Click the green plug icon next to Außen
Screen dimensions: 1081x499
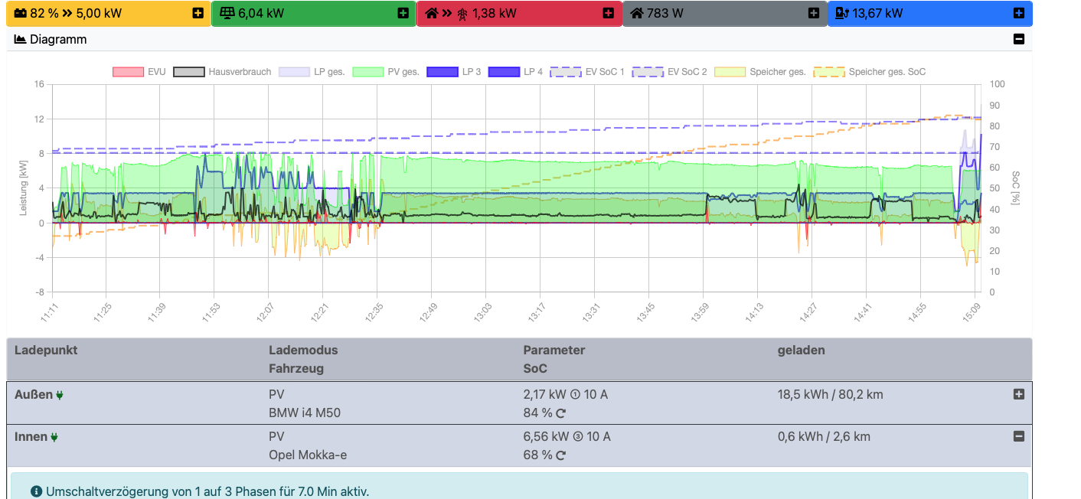coord(60,396)
